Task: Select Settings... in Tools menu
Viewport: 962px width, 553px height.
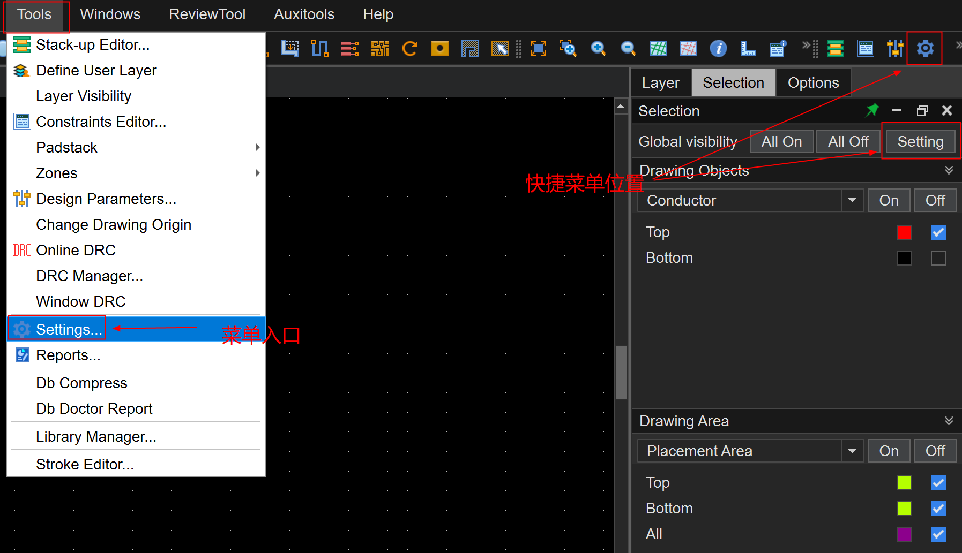Action: (x=69, y=329)
